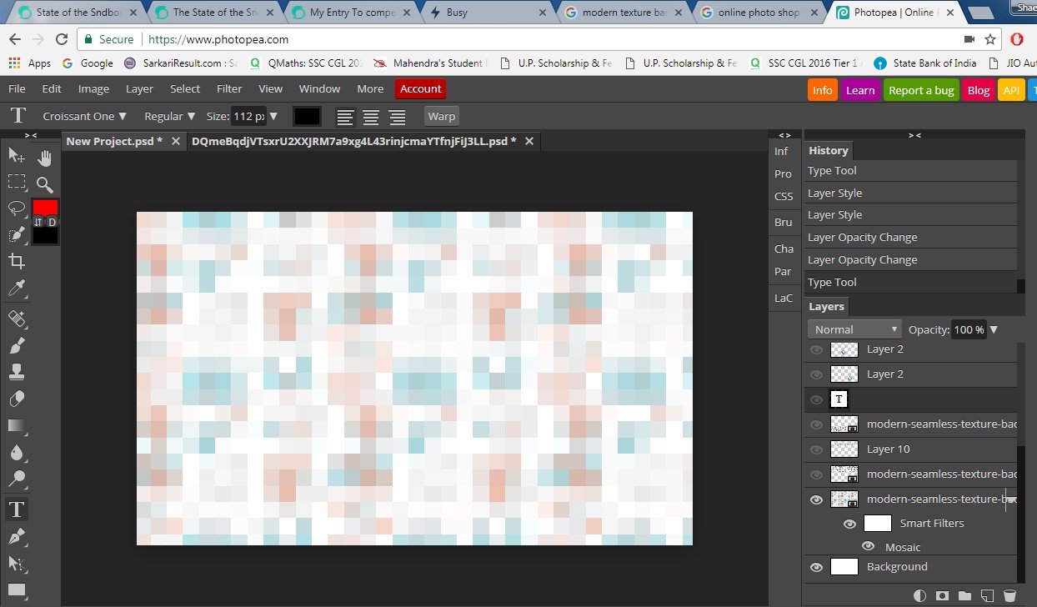This screenshot has height=607, width=1037.
Task: Select the Gradient tool
Action: [17, 425]
